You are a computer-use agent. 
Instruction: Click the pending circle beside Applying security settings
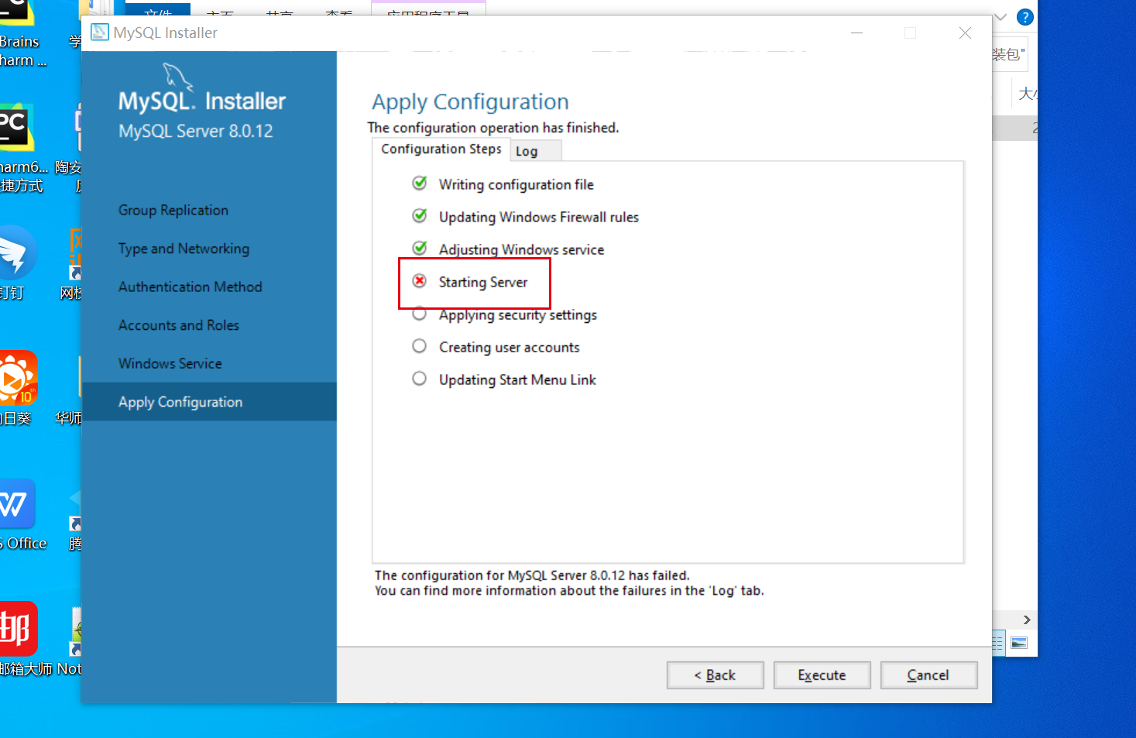tap(420, 314)
